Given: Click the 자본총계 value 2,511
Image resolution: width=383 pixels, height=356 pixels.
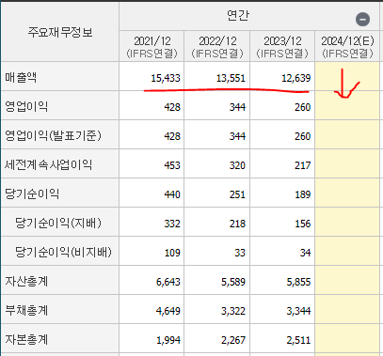Looking at the screenshot, I should (x=298, y=340).
